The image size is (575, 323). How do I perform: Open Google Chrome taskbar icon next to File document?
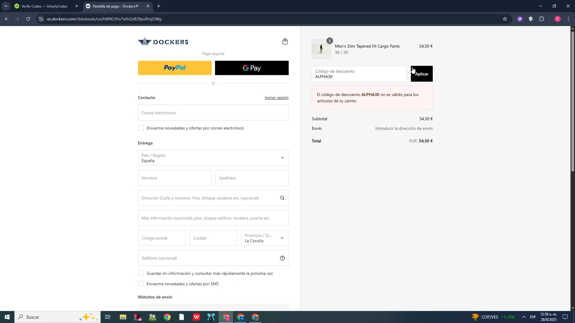pyautogui.click(x=167, y=317)
